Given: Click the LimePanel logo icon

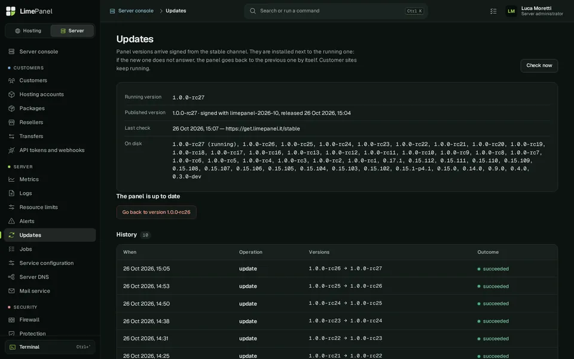Looking at the screenshot, I should point(11,11).
